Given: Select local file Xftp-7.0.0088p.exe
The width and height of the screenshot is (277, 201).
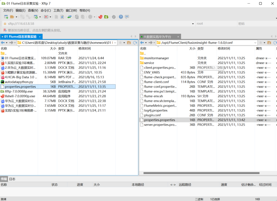Looking at the screenshot, I should pos(58,91).
